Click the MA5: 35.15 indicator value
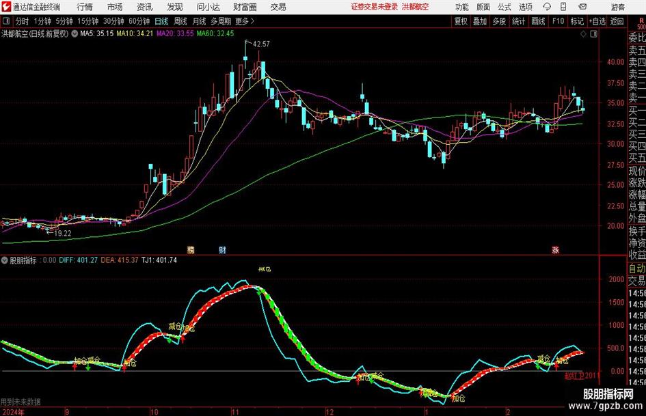The image size is (646, 416). (x=97, y=33)
